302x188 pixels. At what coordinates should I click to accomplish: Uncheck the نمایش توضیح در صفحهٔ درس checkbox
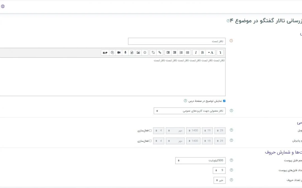point(224,101)
